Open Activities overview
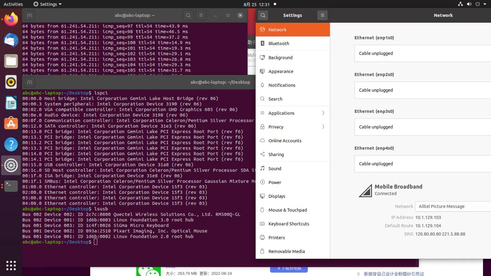Viewport: 491px width, 276px height. [13, 4]
